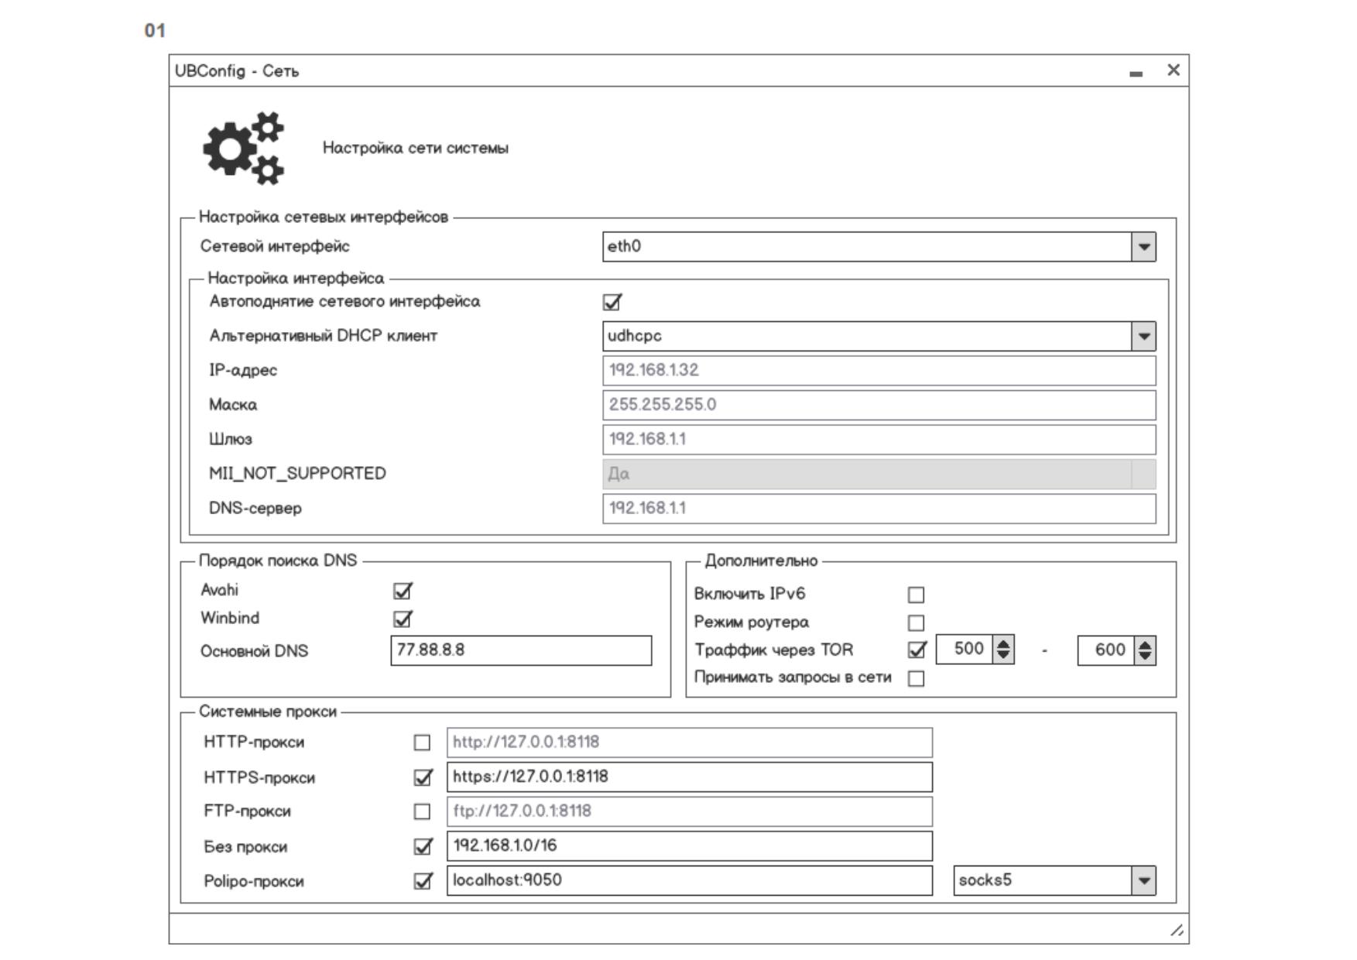The image size is (1357, 960).
Task: Toggle interface auto-up checkbox
Action: (612, 303)
